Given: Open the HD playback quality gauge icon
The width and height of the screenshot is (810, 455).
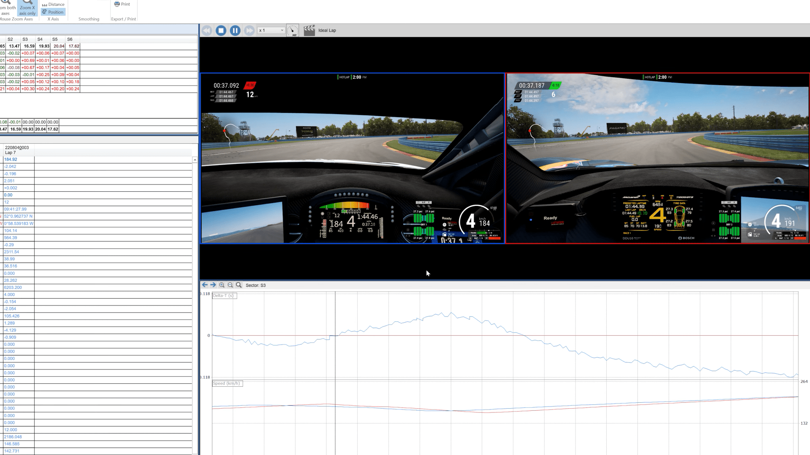Looking at the screenshot, I should tap(292, 30).
